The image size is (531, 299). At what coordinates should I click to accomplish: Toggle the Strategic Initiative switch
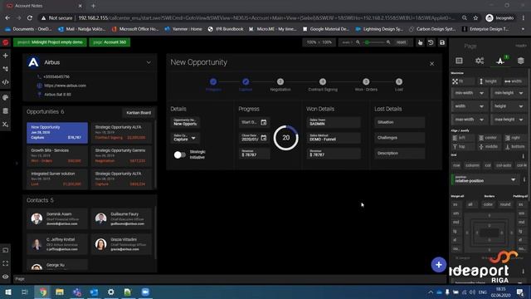(x=179, y=154)
